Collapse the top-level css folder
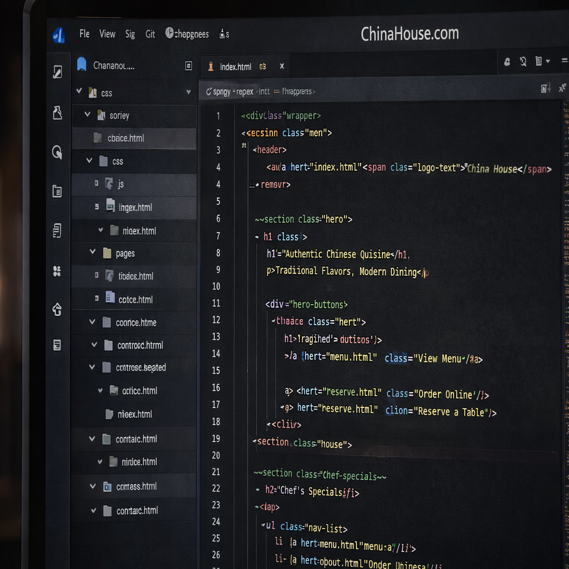This screenshot has width=569, height=569. 79,91
